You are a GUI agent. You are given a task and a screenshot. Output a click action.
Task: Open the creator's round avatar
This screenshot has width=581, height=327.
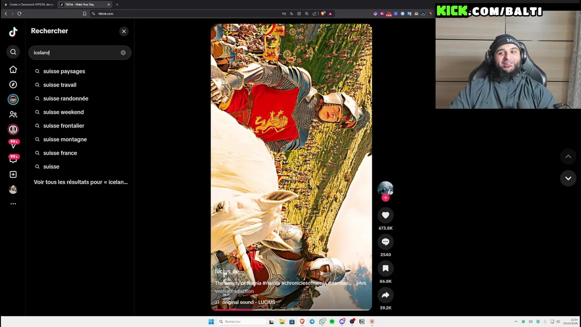(x=385, y=188)
